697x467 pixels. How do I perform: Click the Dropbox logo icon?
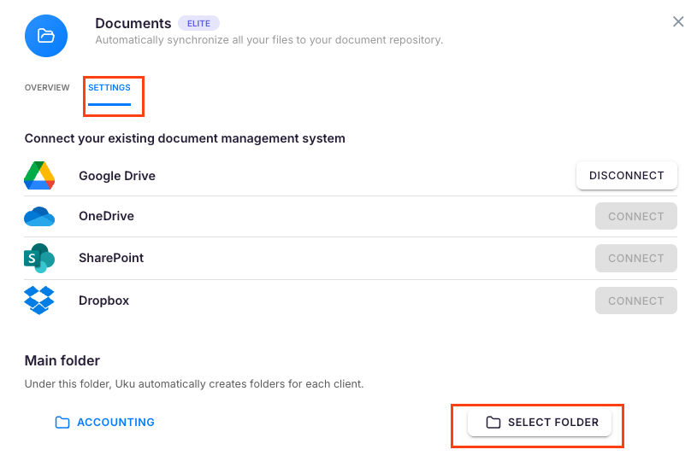pos(39,301)
